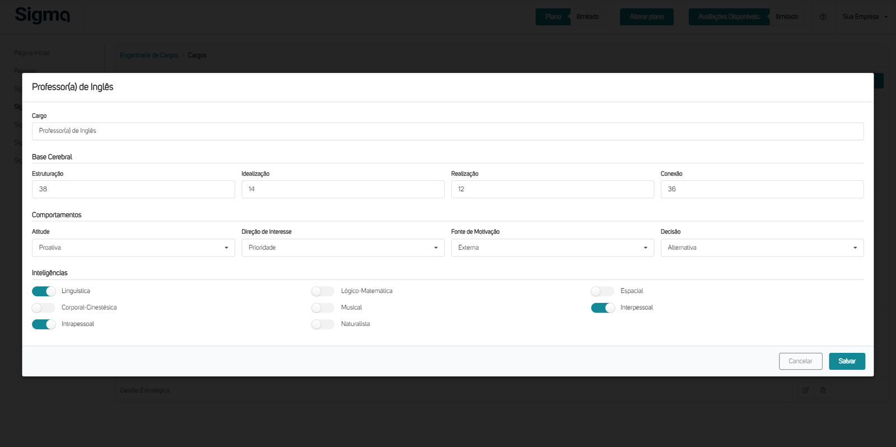Switch off the Intrapessoal toggle
Image resolution: width=896 pixels, height=447 pixels.
coord(44,324)
